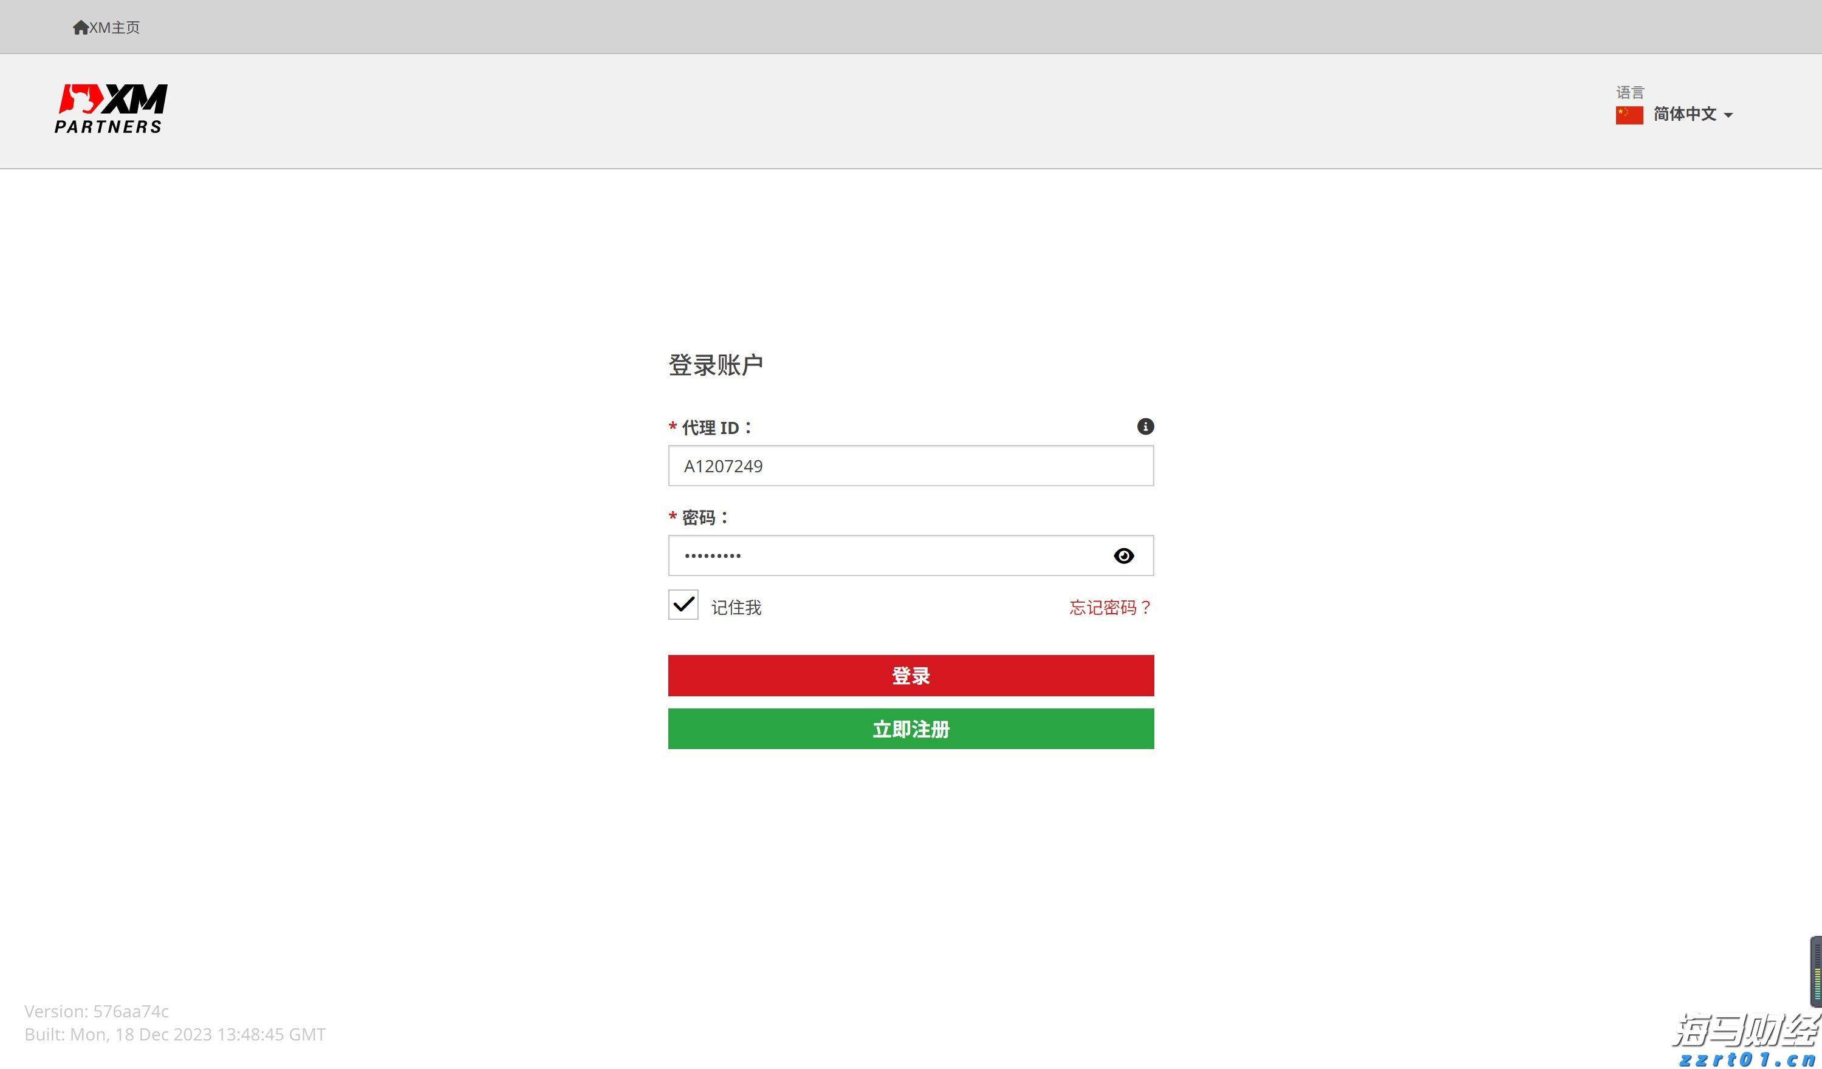The height and width of the screenshot is (1069, 1822).
Task: Click the XM Partners logo
Action: coord(110,107)
